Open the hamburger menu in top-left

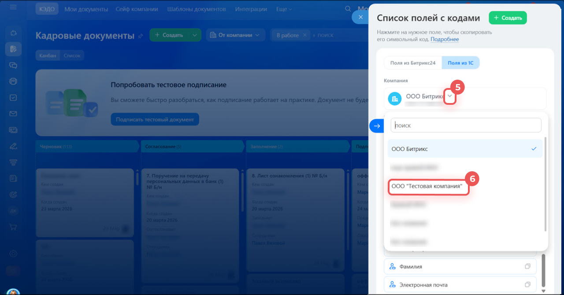point(13,7)
